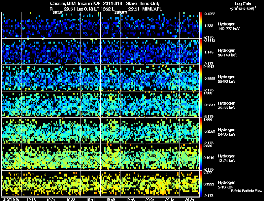Select the color scale beside Hydrogen 55-90 keV

pos(201,78)
